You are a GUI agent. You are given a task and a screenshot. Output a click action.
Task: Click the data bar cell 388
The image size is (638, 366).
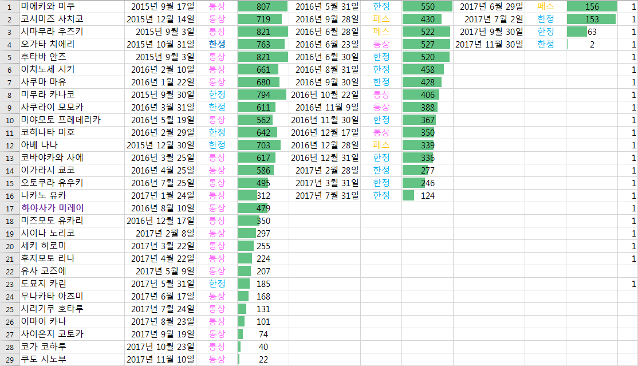pyautogui.click(x=428, y=108)
